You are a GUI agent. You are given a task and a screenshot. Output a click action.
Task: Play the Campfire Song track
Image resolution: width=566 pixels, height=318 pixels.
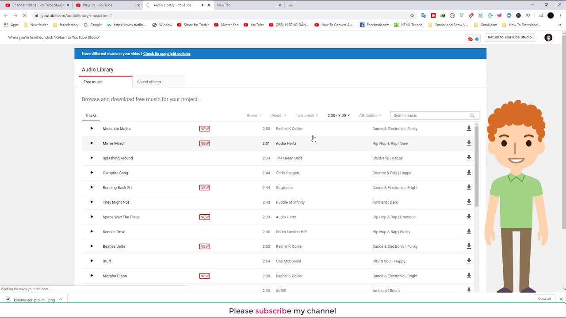click(92, 173)
